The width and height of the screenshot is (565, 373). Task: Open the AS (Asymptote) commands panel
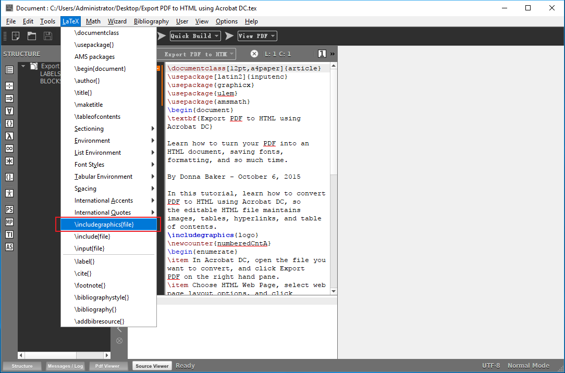9,247
